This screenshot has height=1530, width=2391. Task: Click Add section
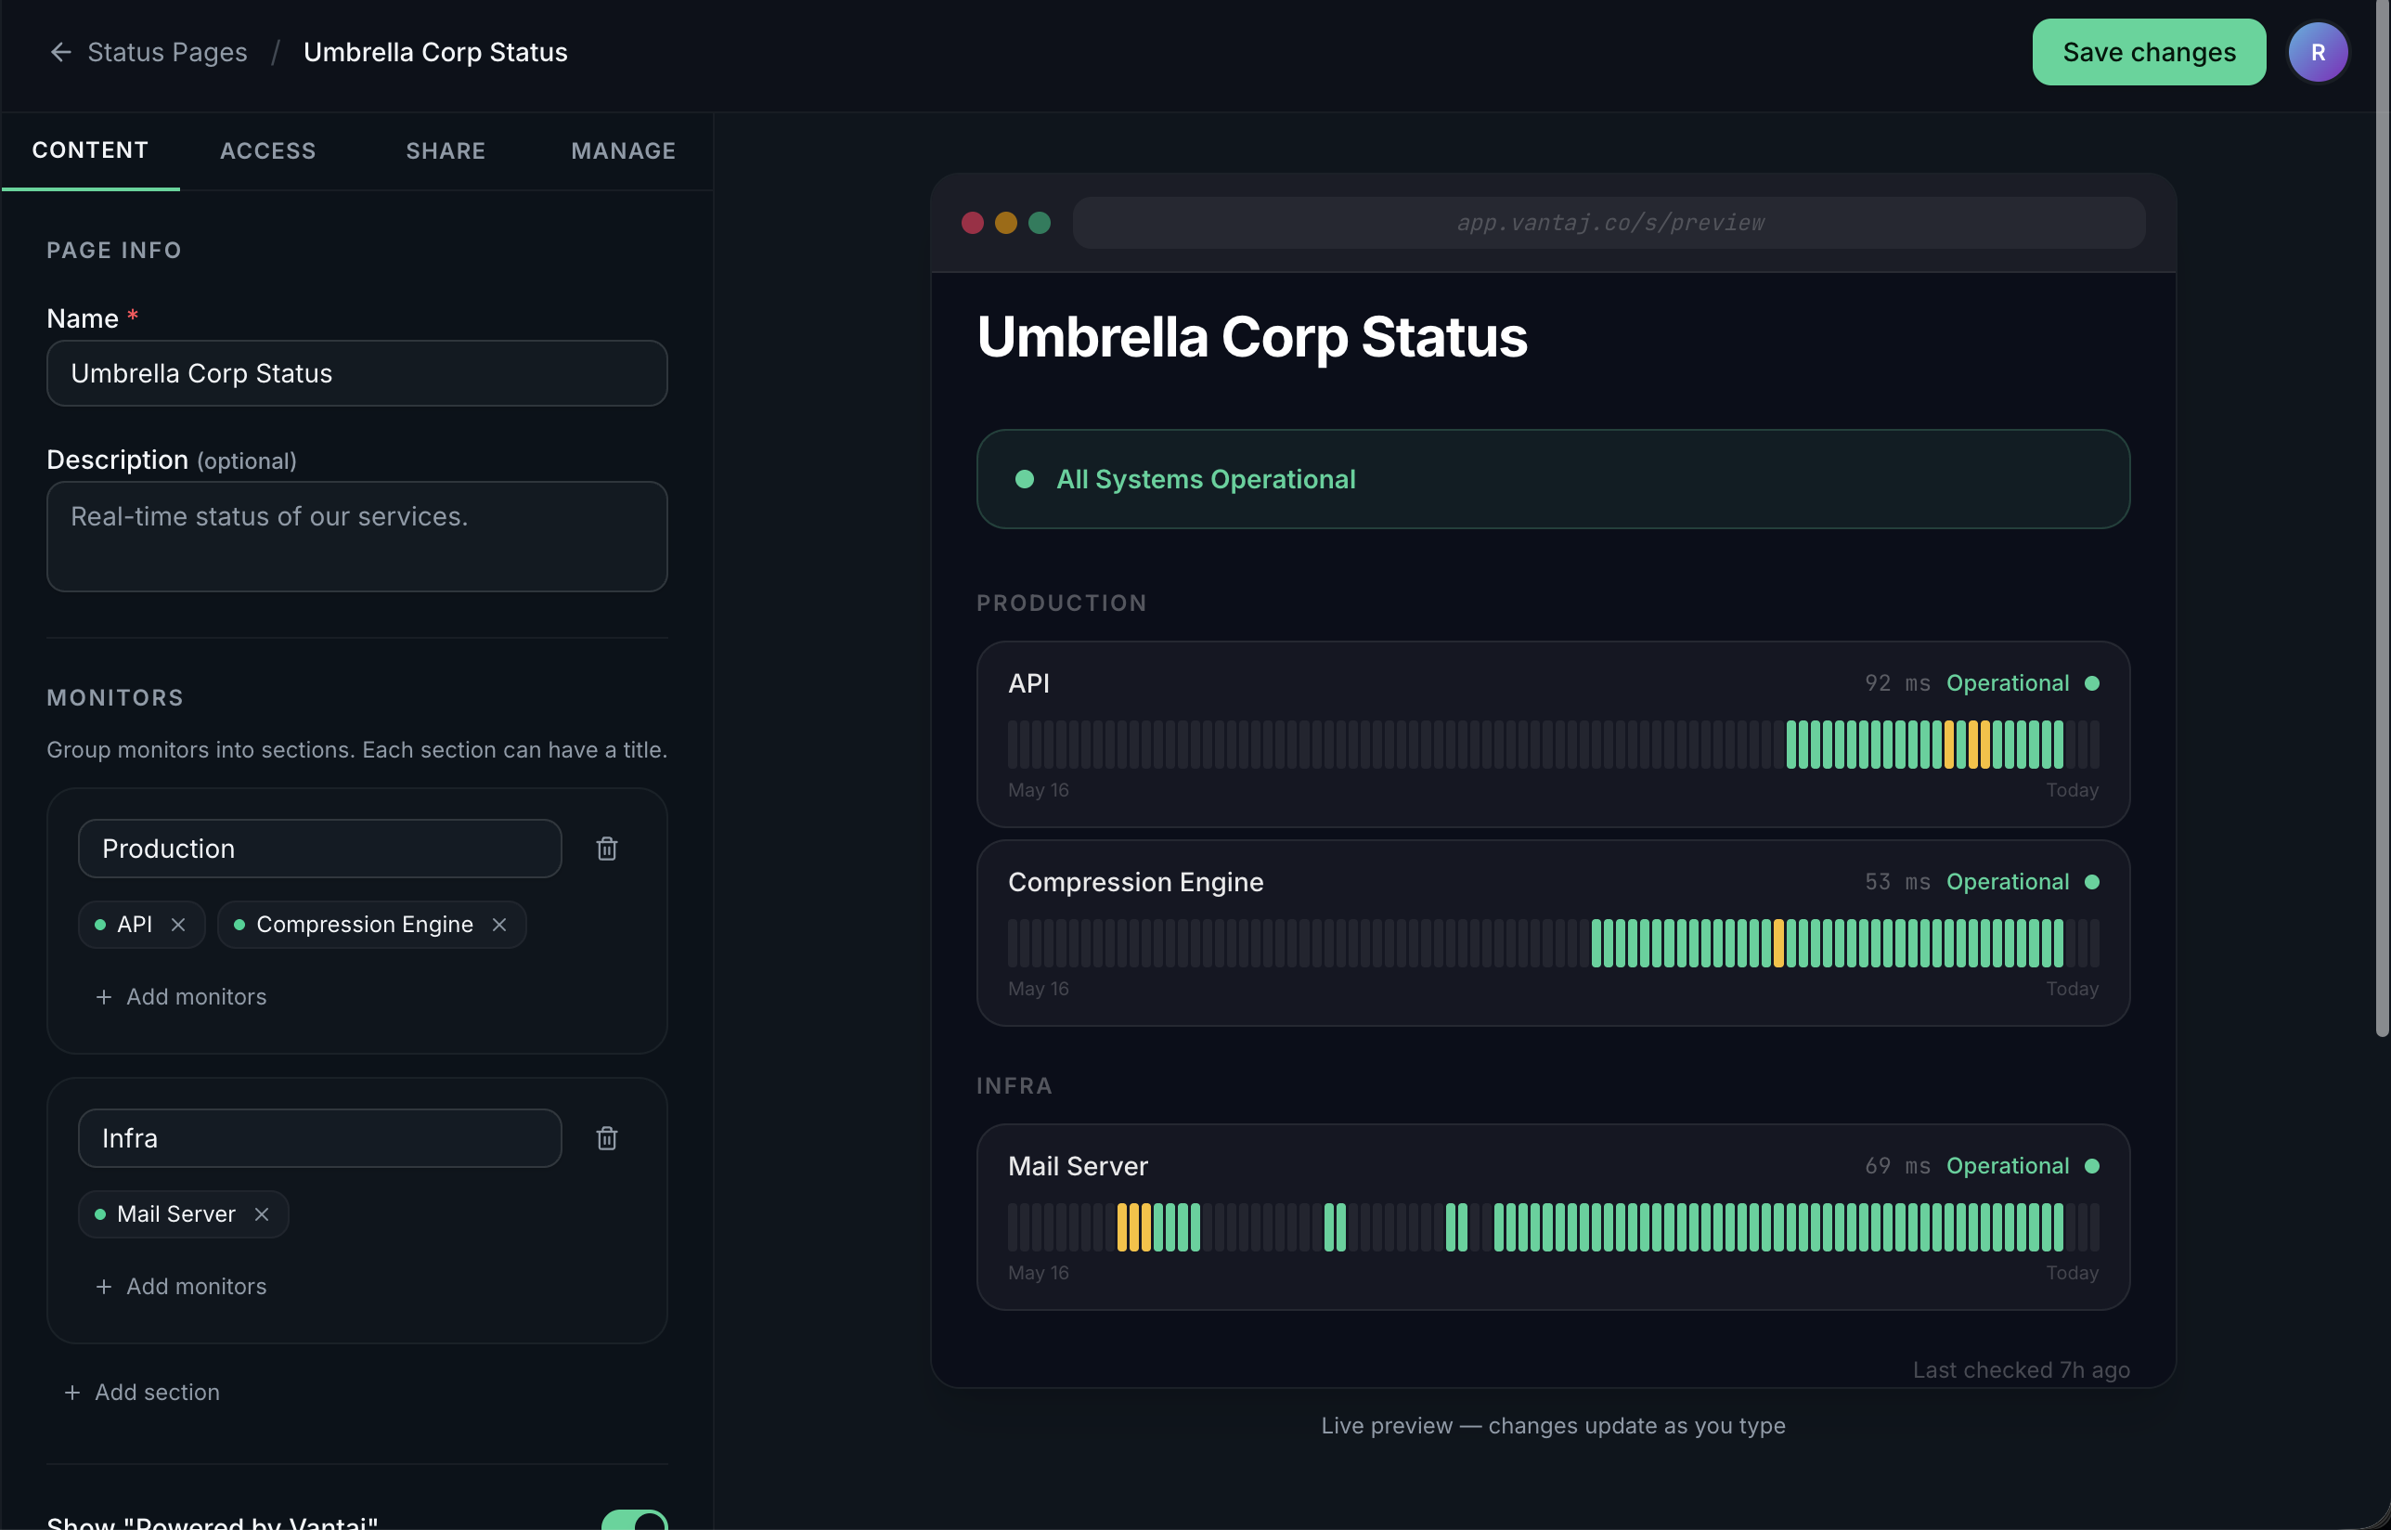click(142, 1393)
